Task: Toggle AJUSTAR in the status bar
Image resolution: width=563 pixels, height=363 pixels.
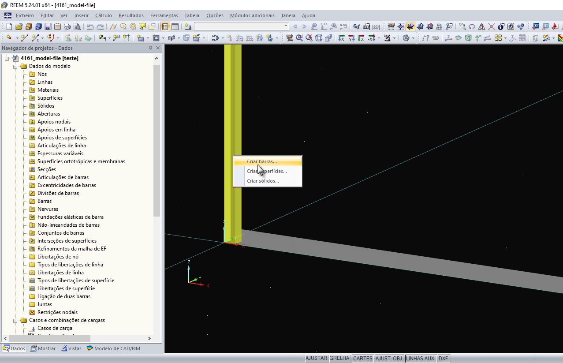Action: click(316, 359)
